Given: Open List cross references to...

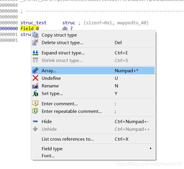Looking at the screenshot, I should (x=93, y=139).
